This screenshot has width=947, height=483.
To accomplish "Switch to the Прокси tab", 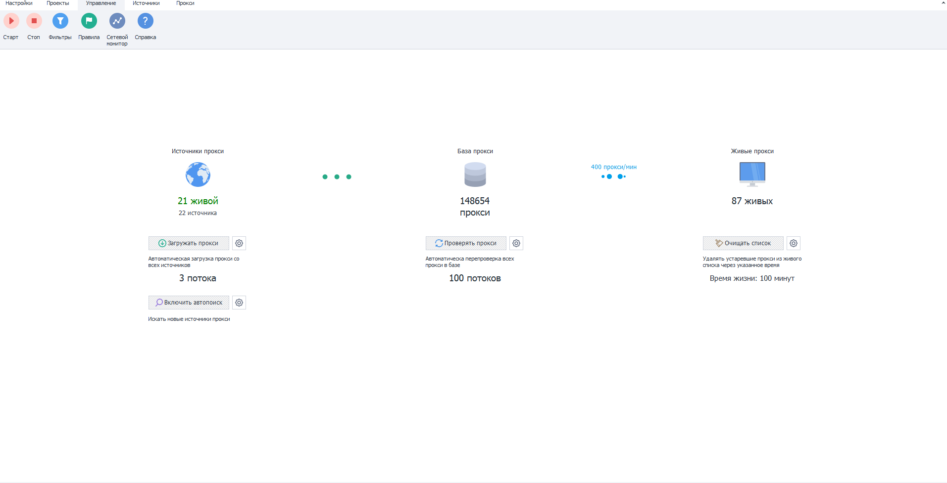I will pyautogui.click(x=185, y=3).
